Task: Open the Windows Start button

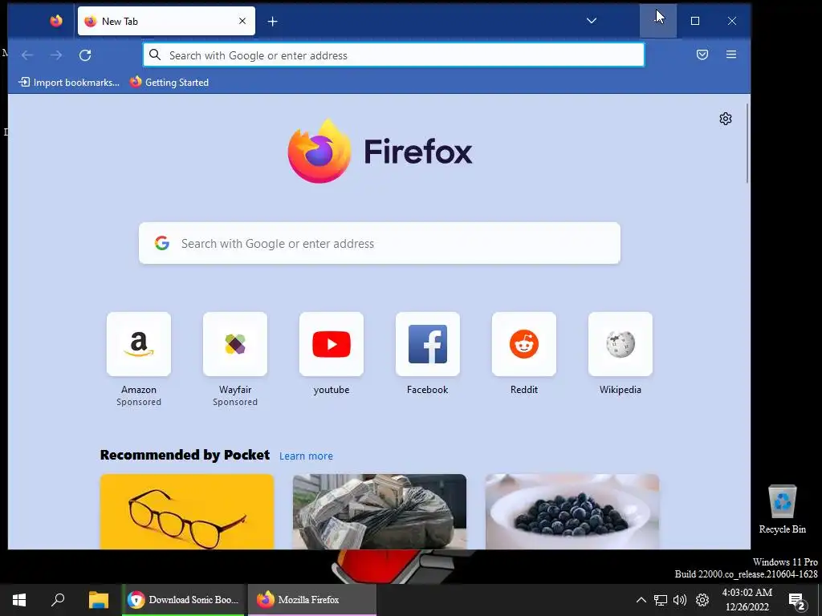Action: coord(19,600)
